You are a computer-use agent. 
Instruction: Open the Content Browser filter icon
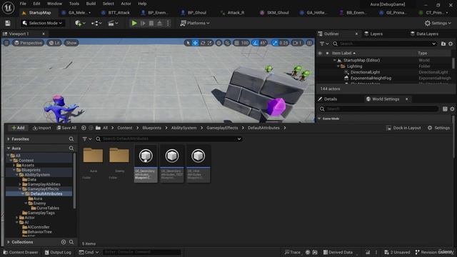[86, 139]
